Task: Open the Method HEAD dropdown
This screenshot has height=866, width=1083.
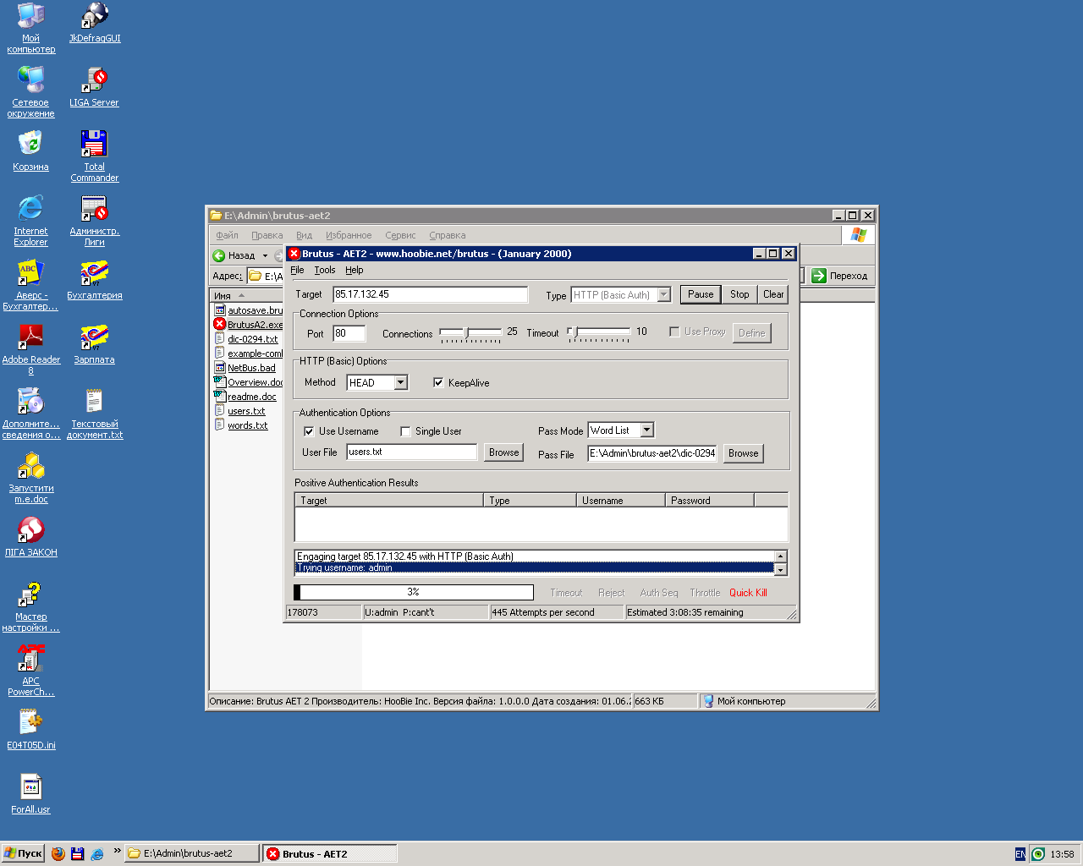Action: [401, 383]
